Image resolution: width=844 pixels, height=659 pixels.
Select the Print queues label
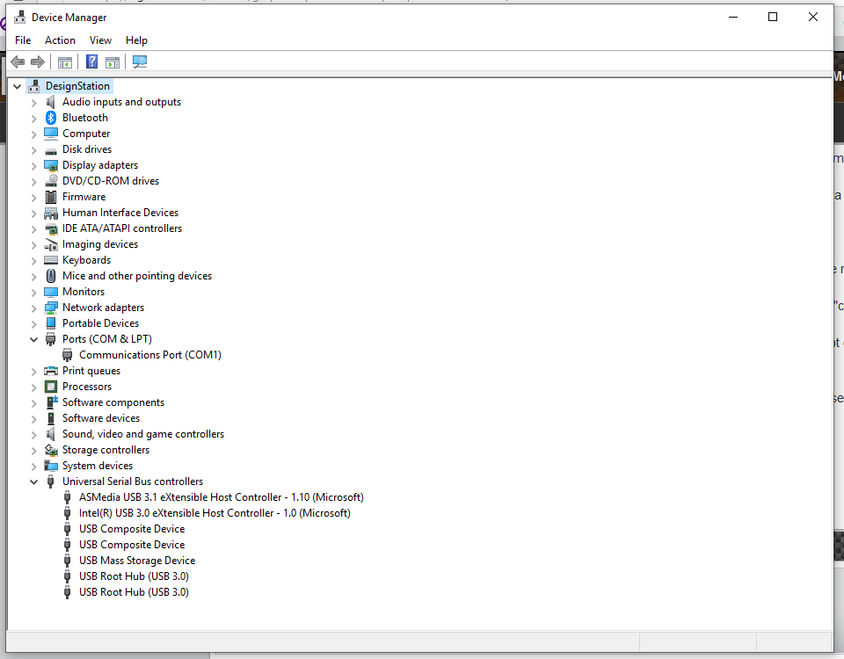[91, 371]
